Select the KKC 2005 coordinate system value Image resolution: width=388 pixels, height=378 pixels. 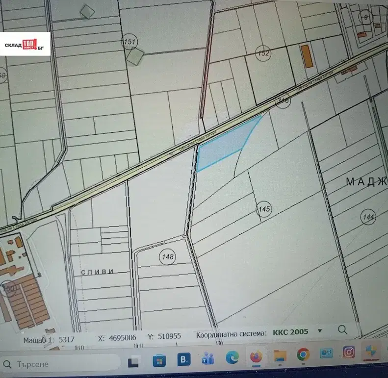(x=290, y=332)
